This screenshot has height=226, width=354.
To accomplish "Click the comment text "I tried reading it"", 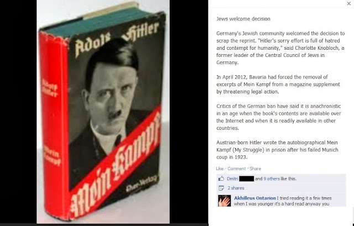I will pos(292,198).
